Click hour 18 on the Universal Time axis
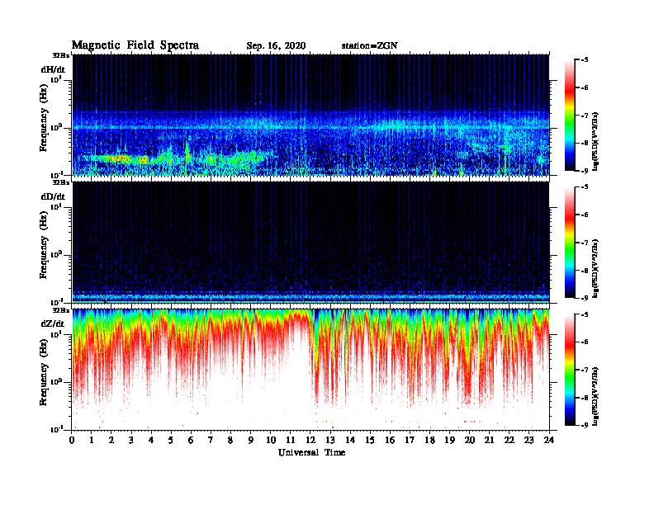654x505 pixels. point(429,440)
